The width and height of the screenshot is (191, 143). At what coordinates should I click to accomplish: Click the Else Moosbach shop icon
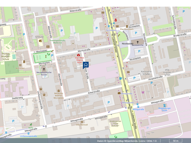click(x=127, y=26)
